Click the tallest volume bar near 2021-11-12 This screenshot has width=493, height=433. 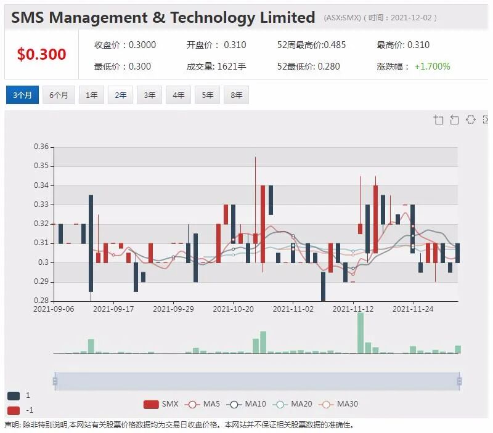[x=361, y=333]
